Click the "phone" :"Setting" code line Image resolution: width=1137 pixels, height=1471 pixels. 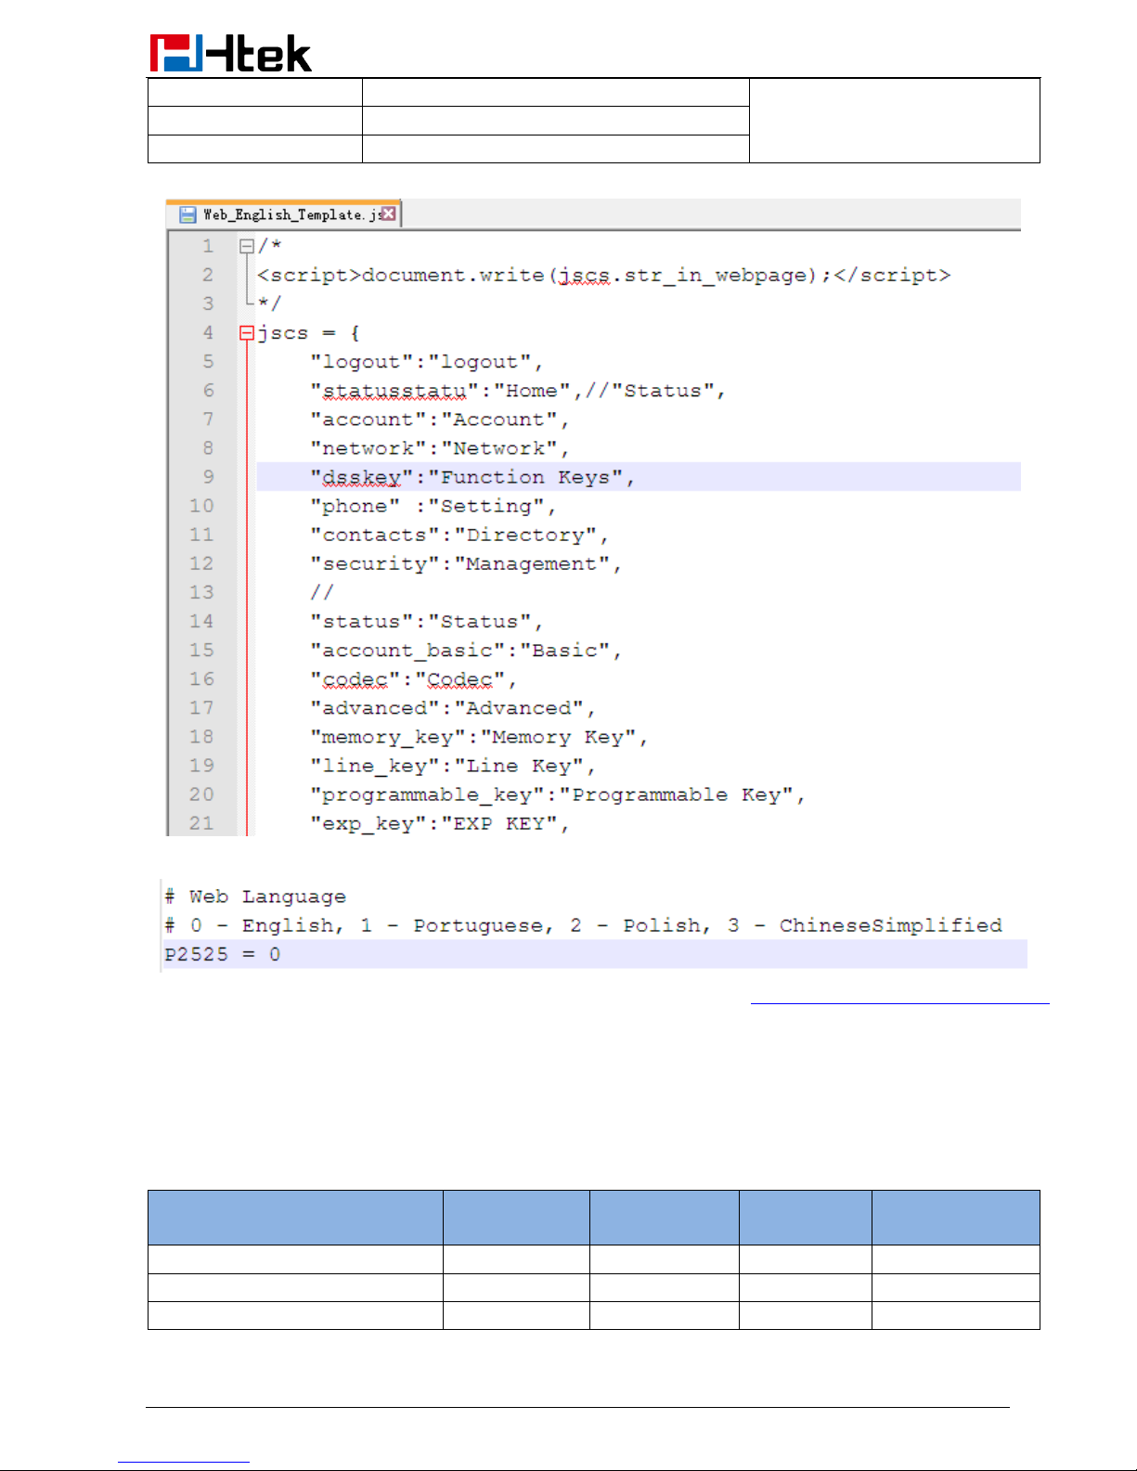433,506
